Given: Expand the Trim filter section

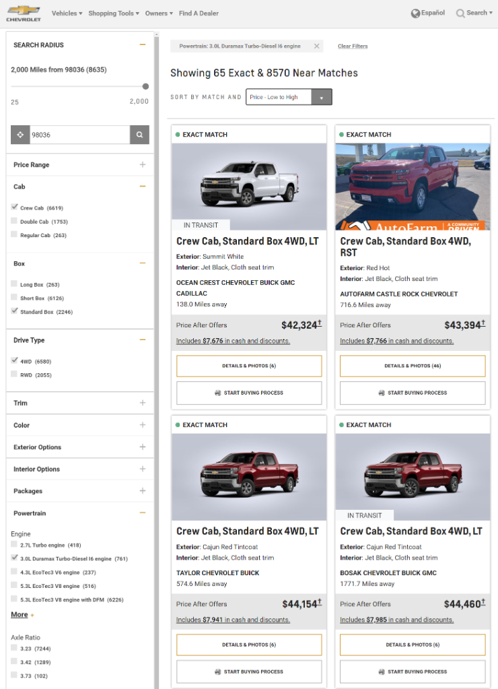Looking at the screenshot, I should [x=143, y=403].
